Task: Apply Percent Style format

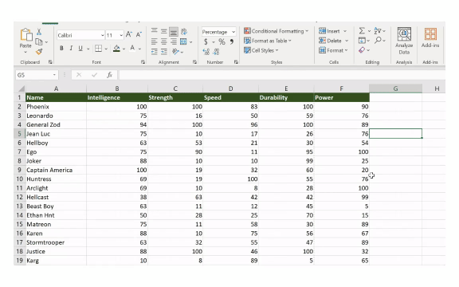Action: click(222, 42)
